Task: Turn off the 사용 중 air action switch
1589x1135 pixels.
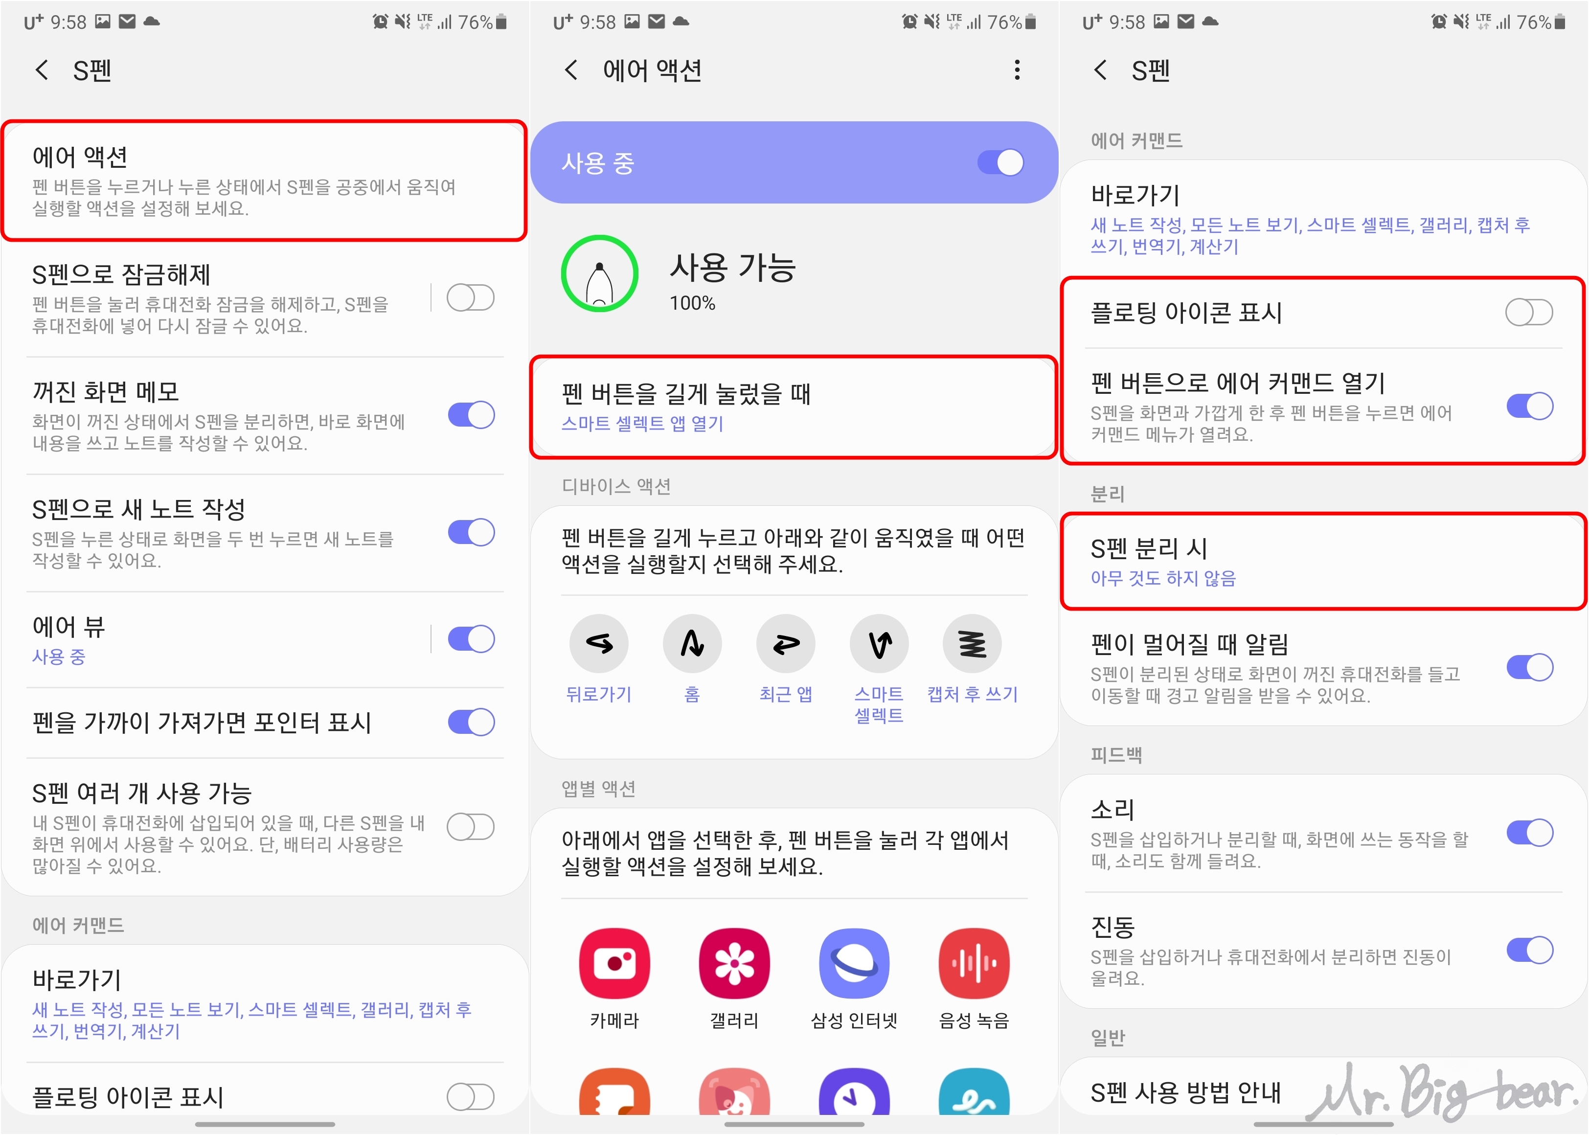Action: pyautogui.click(x=1000, y=163)
